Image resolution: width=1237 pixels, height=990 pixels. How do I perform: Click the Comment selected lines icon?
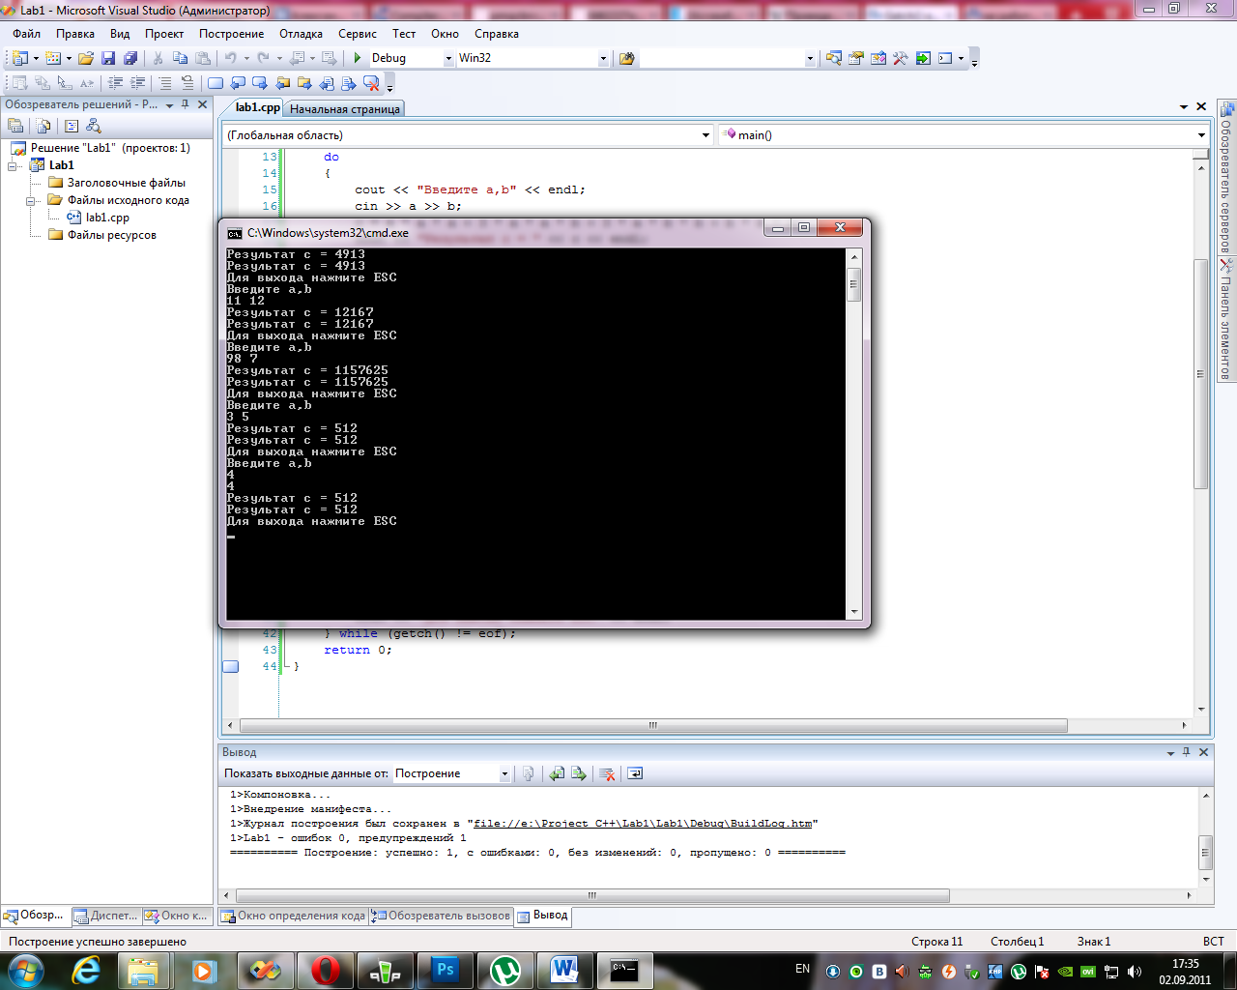click(165, 83)
